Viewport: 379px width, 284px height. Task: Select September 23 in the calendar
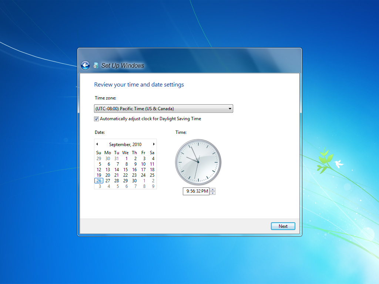click(134, 175)
